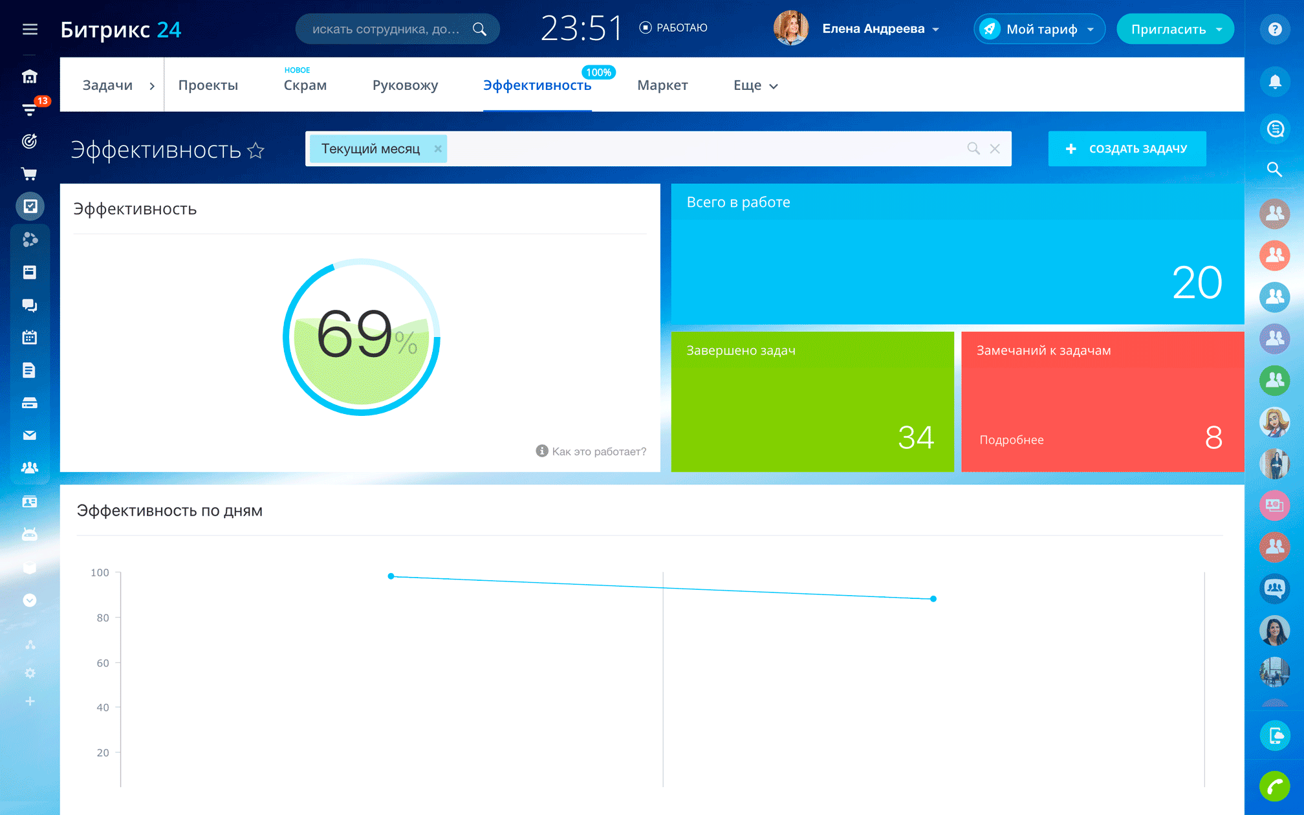
Task: Open the help question mark icon
Action: pos(1274,29)
